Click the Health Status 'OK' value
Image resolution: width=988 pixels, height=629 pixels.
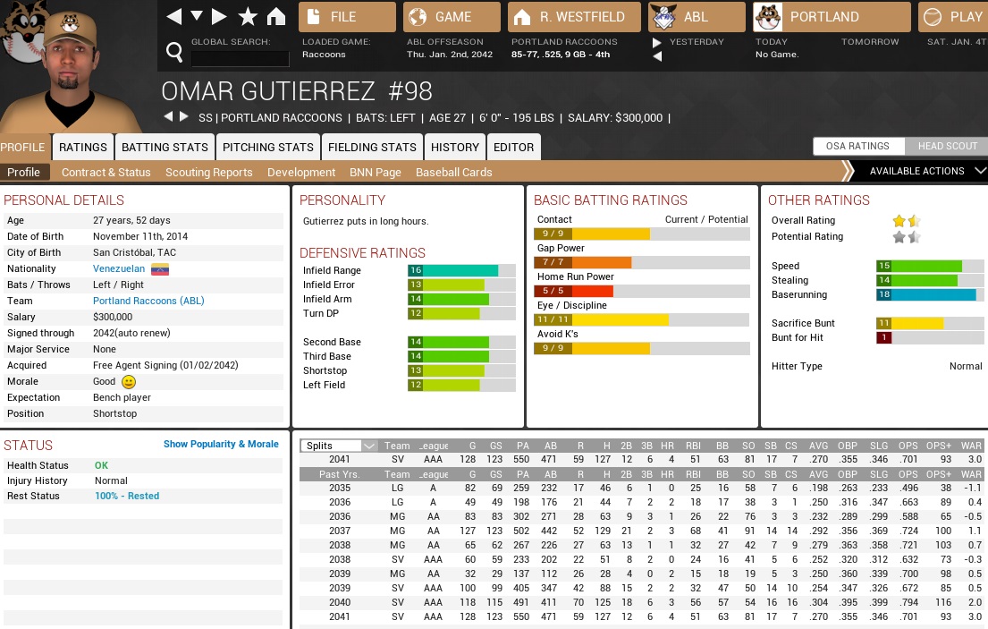coord(101,465)
